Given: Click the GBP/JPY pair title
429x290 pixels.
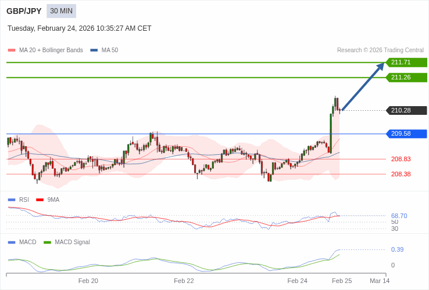Looking at the screenshot, I should coord(24,11).
